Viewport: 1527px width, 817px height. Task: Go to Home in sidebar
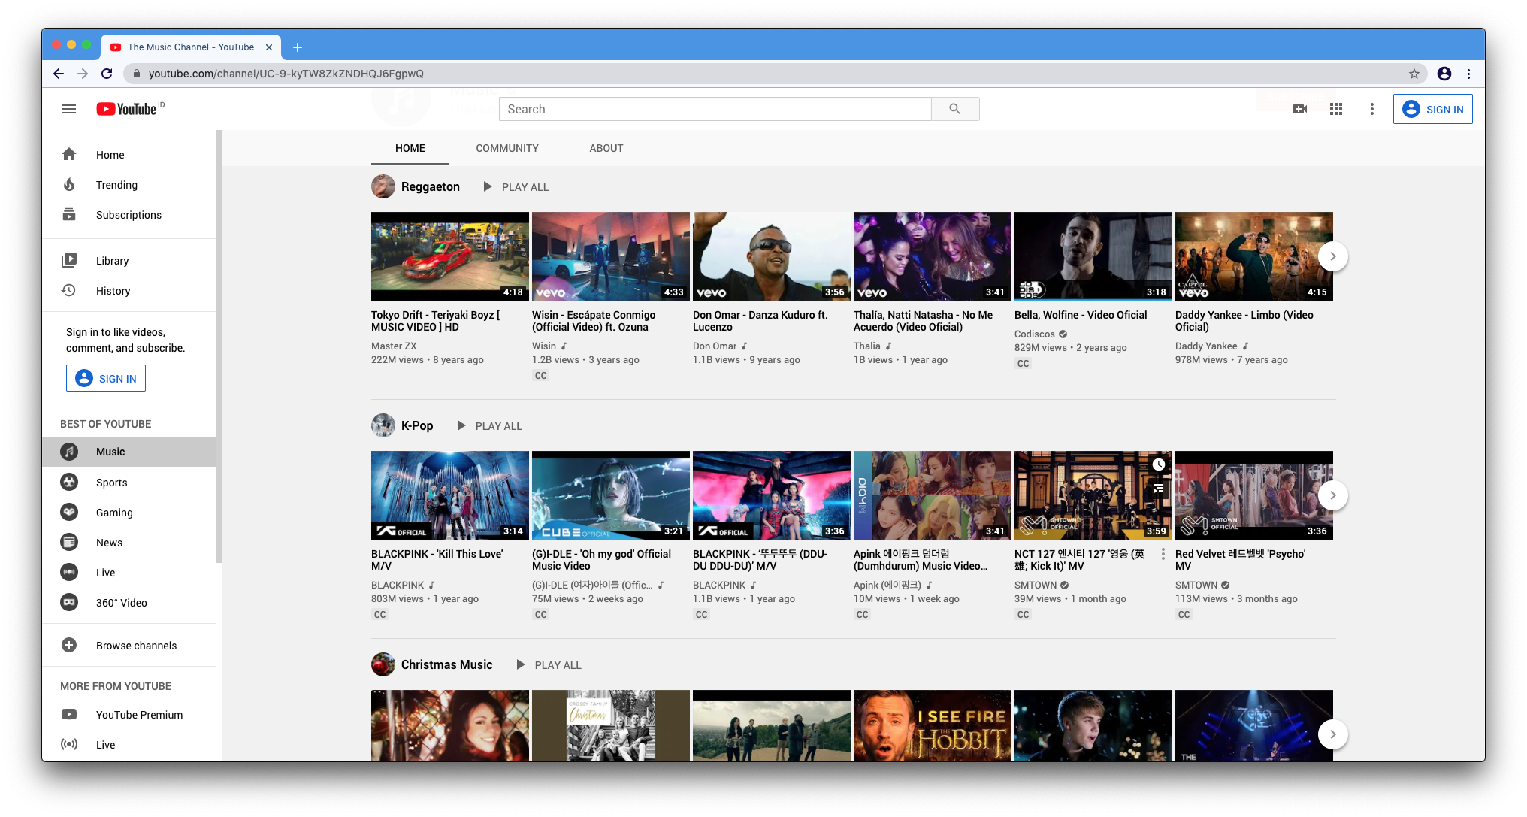(x=129, y=155)
